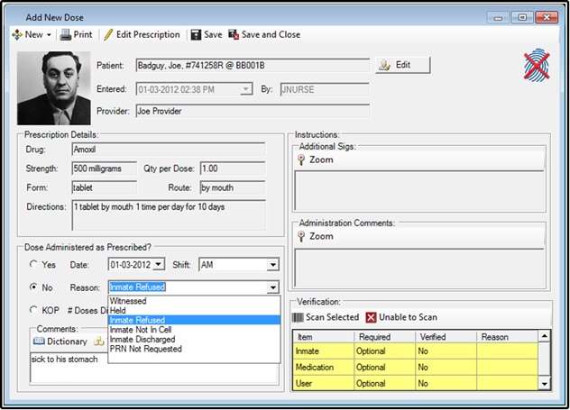Click the crossed-out fingerprint icon
Screen dimensions: 570x410
(538, 68)
